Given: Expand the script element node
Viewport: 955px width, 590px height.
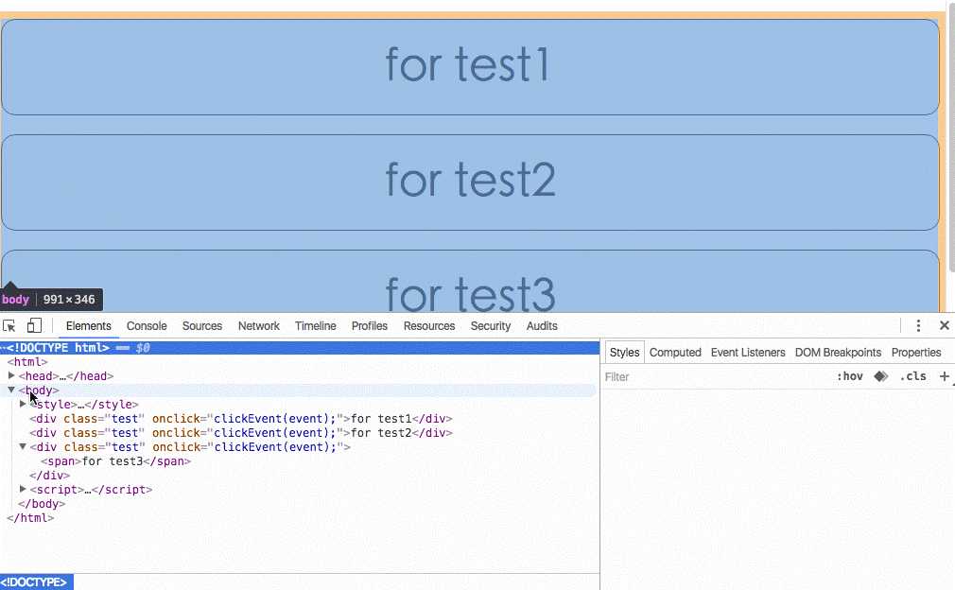Looking at the screenshot, I should click(23, 489).
